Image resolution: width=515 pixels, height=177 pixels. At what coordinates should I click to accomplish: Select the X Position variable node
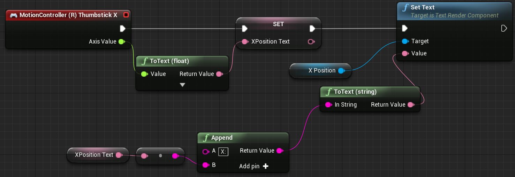click(320, 70)
